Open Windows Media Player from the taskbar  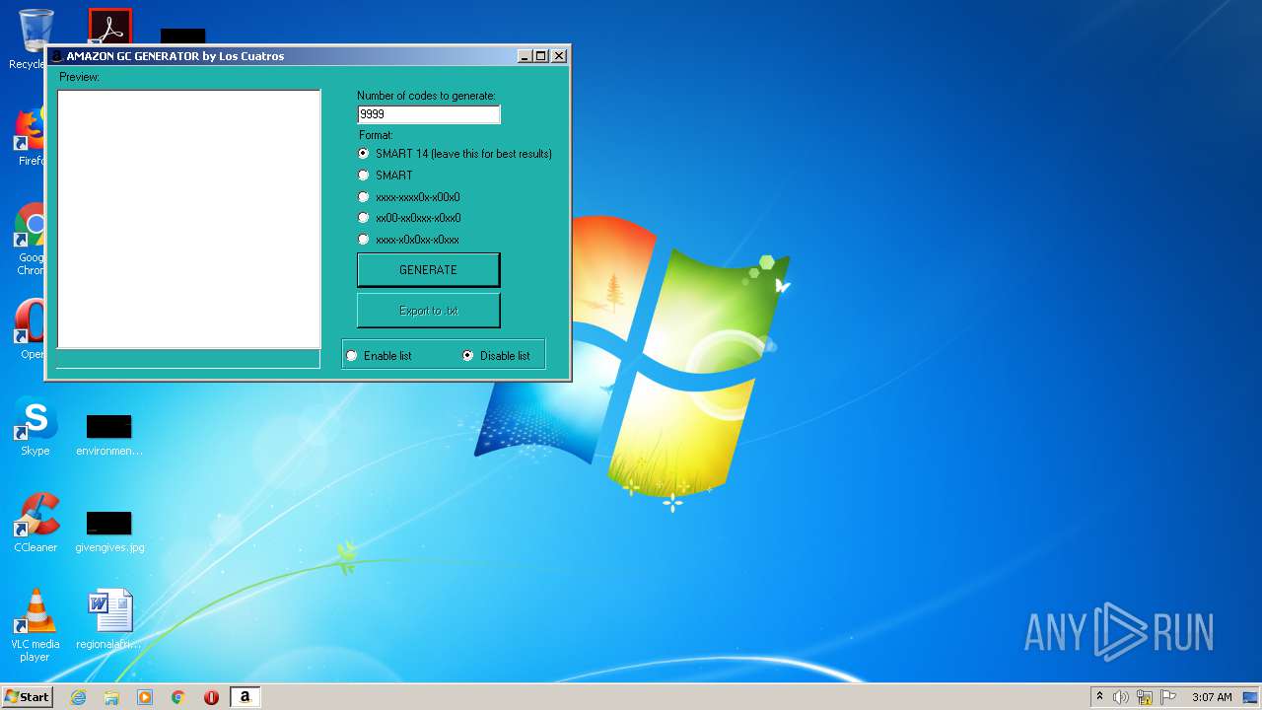tap(145, 697)
